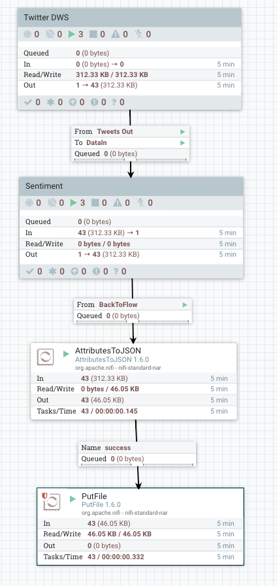Click the PutFile processor icon
This screenshot has height=586, width=277.
click(x=52, y=502)
